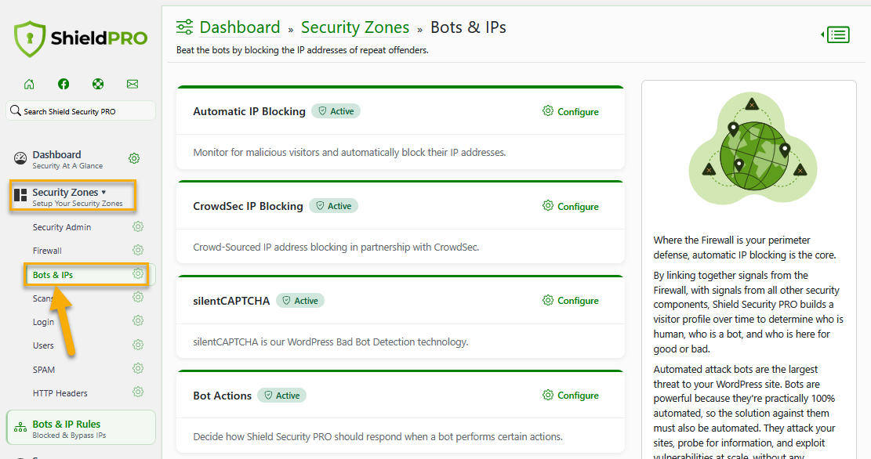Select Users in sidebar
Viewport: 871px width, 459px height.
43,345
